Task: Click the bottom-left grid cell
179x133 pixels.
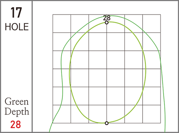Action: pyautogui.click(x=62, y=114)
